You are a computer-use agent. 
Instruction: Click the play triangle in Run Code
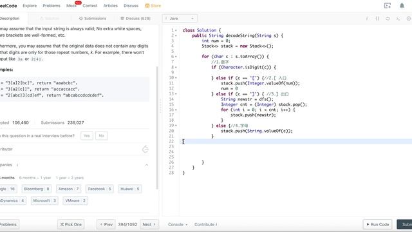click(x=368, y=224)
